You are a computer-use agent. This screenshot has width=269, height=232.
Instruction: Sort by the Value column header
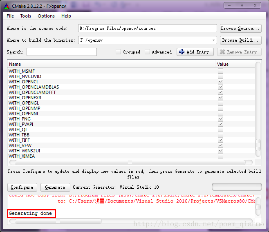click(x=235, y=64)
